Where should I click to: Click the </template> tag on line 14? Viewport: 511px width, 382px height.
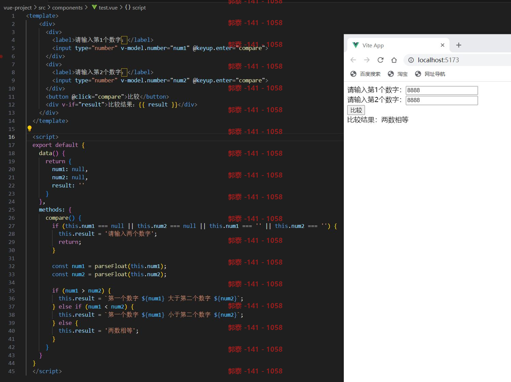50,121
